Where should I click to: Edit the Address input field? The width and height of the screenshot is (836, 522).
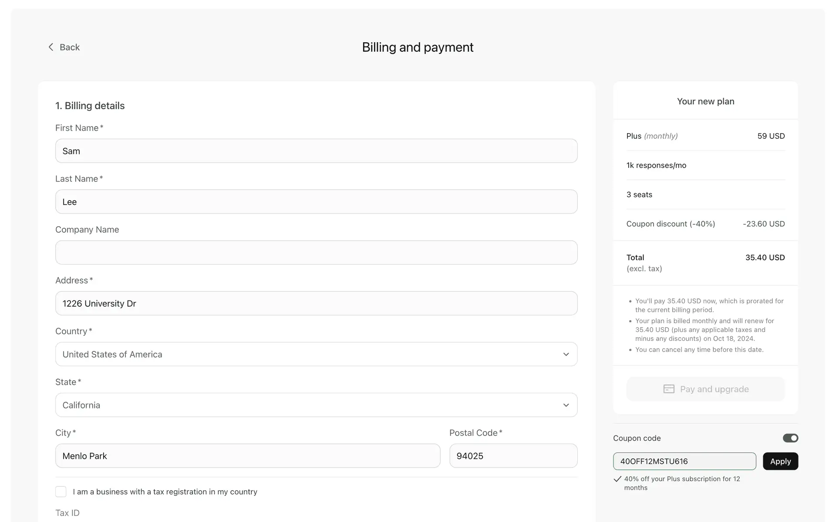pyautogui.click(x=316, y=303)
